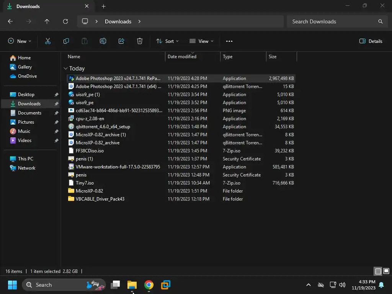Select Adobe Photoshop 2023 RePack application file

pos(181,78)
